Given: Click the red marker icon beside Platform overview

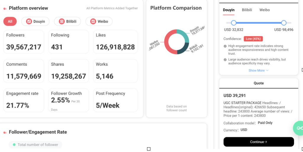Looking at the screenshot, I should point(5,9).
